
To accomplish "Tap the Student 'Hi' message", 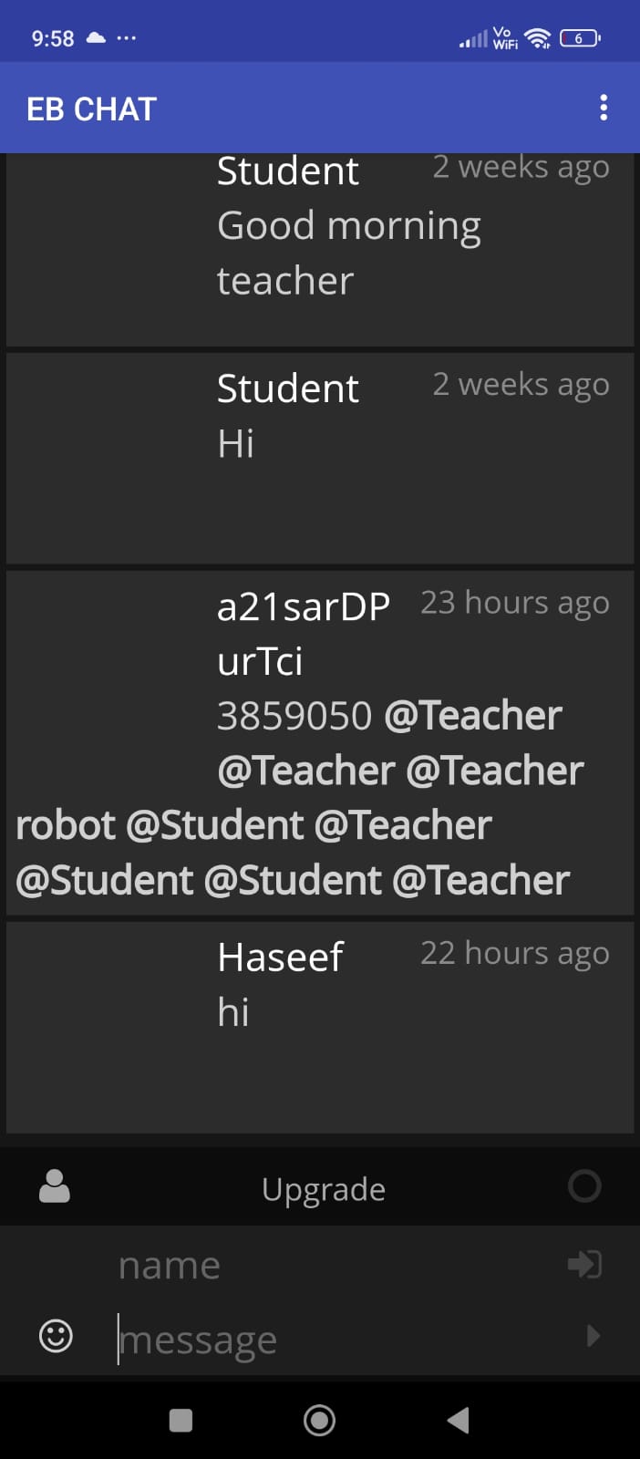I will point(235,444).
